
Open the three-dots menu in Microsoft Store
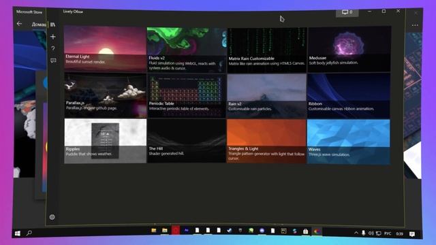[x=415, y=25]
